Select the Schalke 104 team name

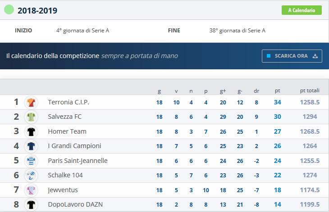[66, 176]
